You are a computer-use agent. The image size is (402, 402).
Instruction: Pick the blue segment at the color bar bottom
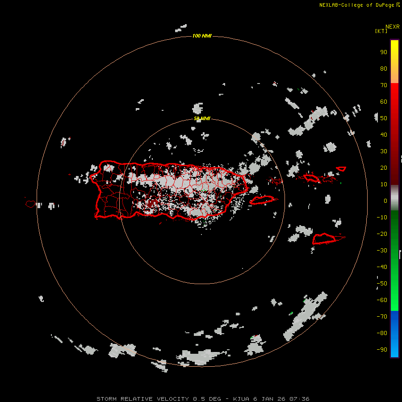pos(394,334)
